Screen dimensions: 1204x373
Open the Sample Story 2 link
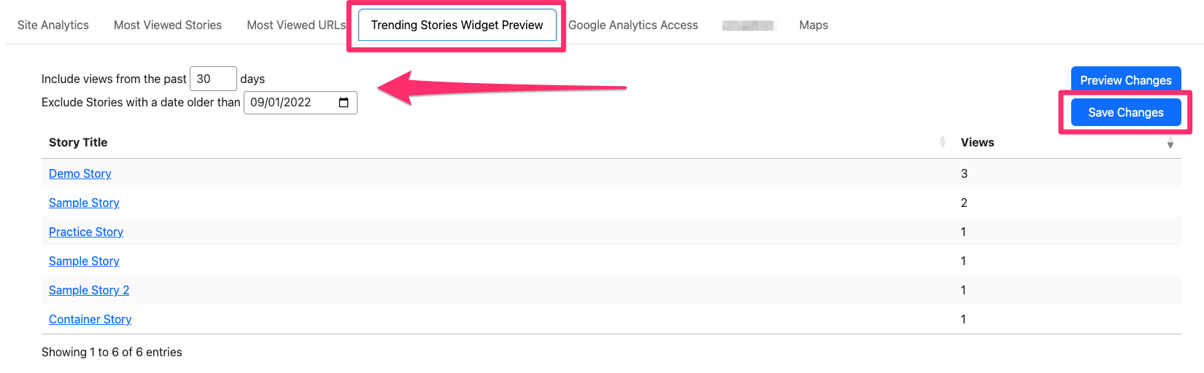coord(89,290)
